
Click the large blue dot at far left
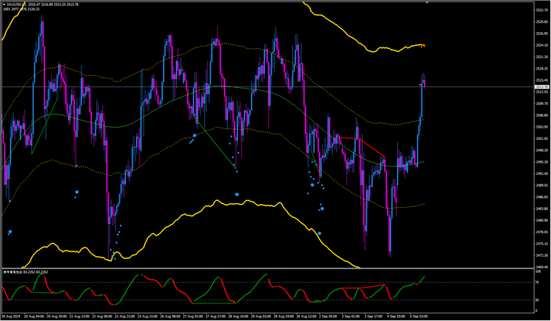10,232
